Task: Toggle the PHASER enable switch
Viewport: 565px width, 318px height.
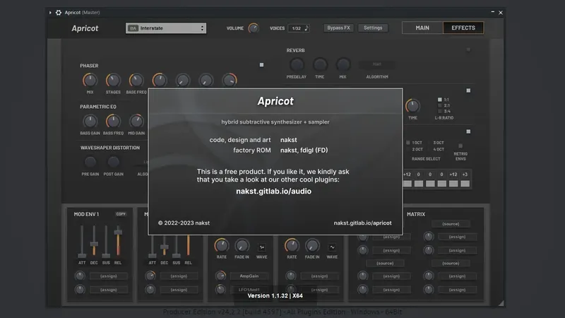Action: click(x=261, y=65)
